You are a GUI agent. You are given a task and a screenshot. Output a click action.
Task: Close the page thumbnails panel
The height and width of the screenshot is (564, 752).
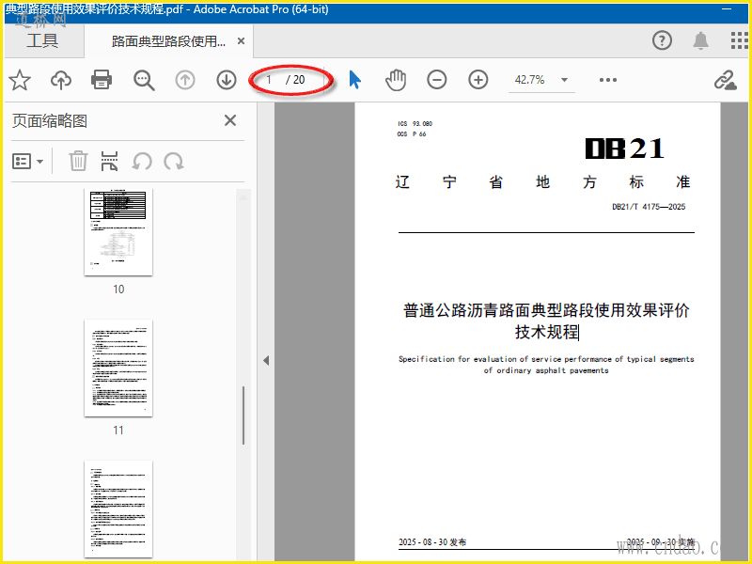tap(230, 120)
